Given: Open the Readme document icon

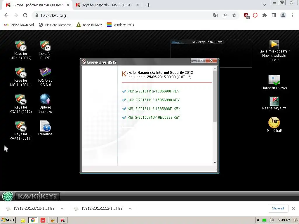Looking at the screenshot, I should click(x=45, y=128).
